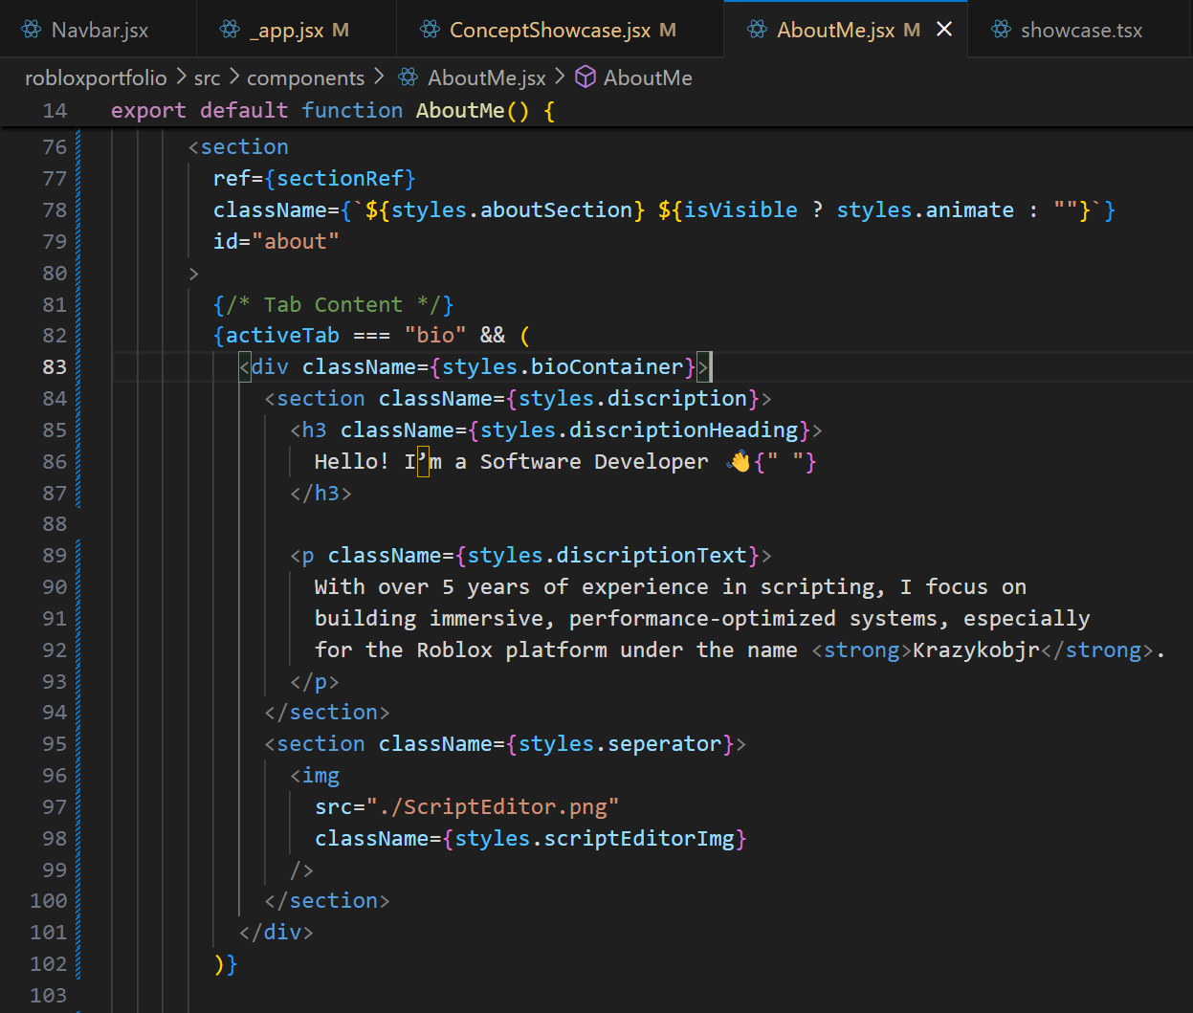This screenshot has width=1193, height=1013.
Task: Click the cube symbol icon before AboutMe breadcrumb
Action: tap(585, 77)
